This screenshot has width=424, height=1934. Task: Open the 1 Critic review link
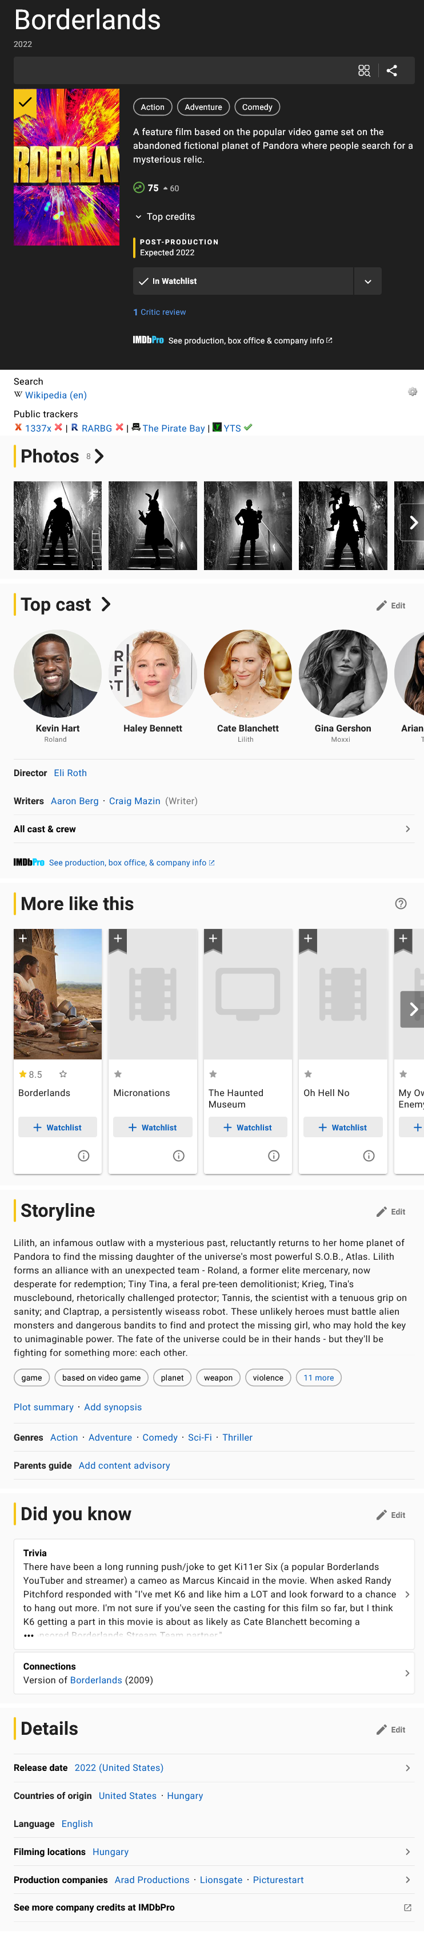tap(159, 313)
